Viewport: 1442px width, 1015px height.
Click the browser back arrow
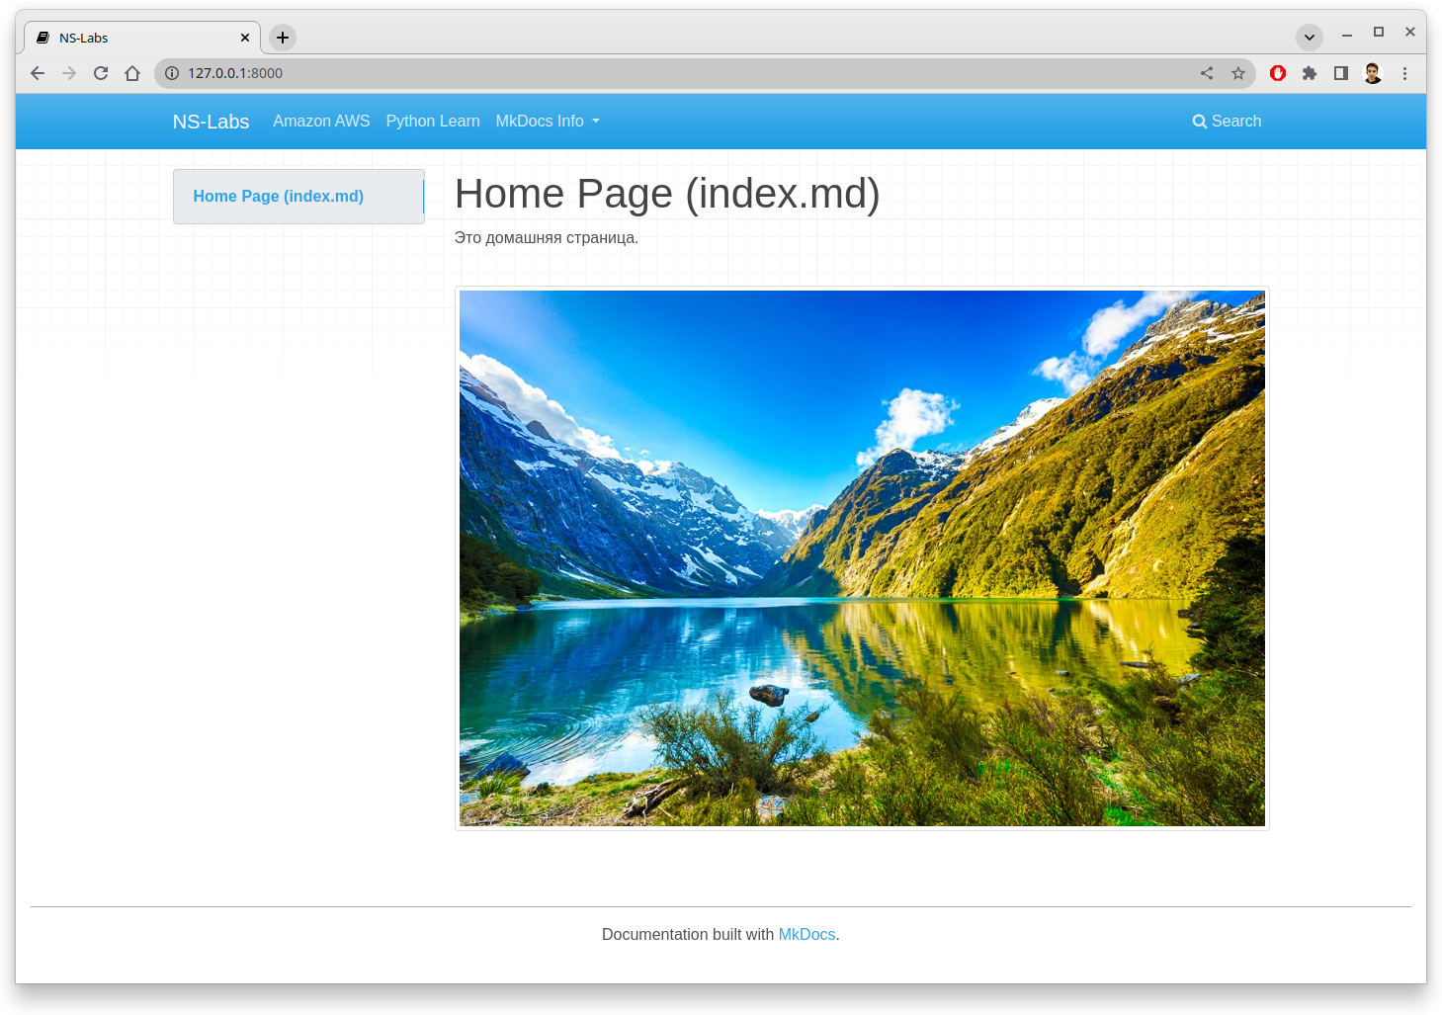tap(38, 73)
